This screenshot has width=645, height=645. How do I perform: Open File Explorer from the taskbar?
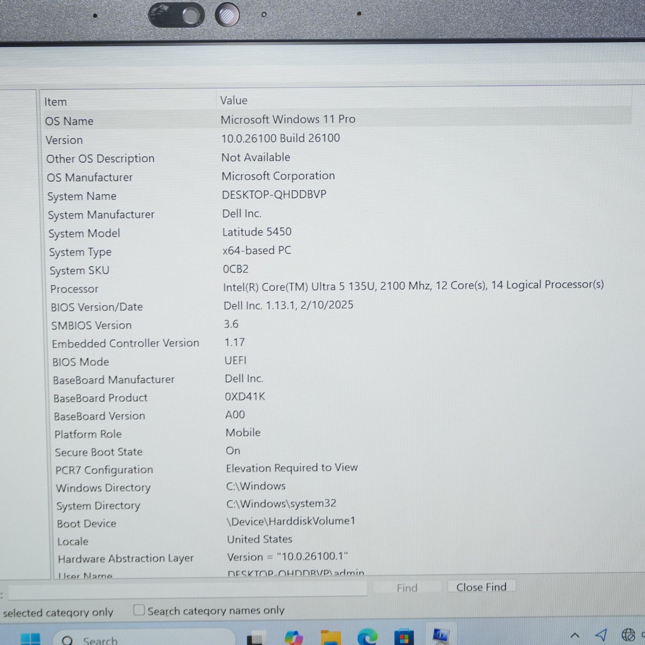(330, 638)
